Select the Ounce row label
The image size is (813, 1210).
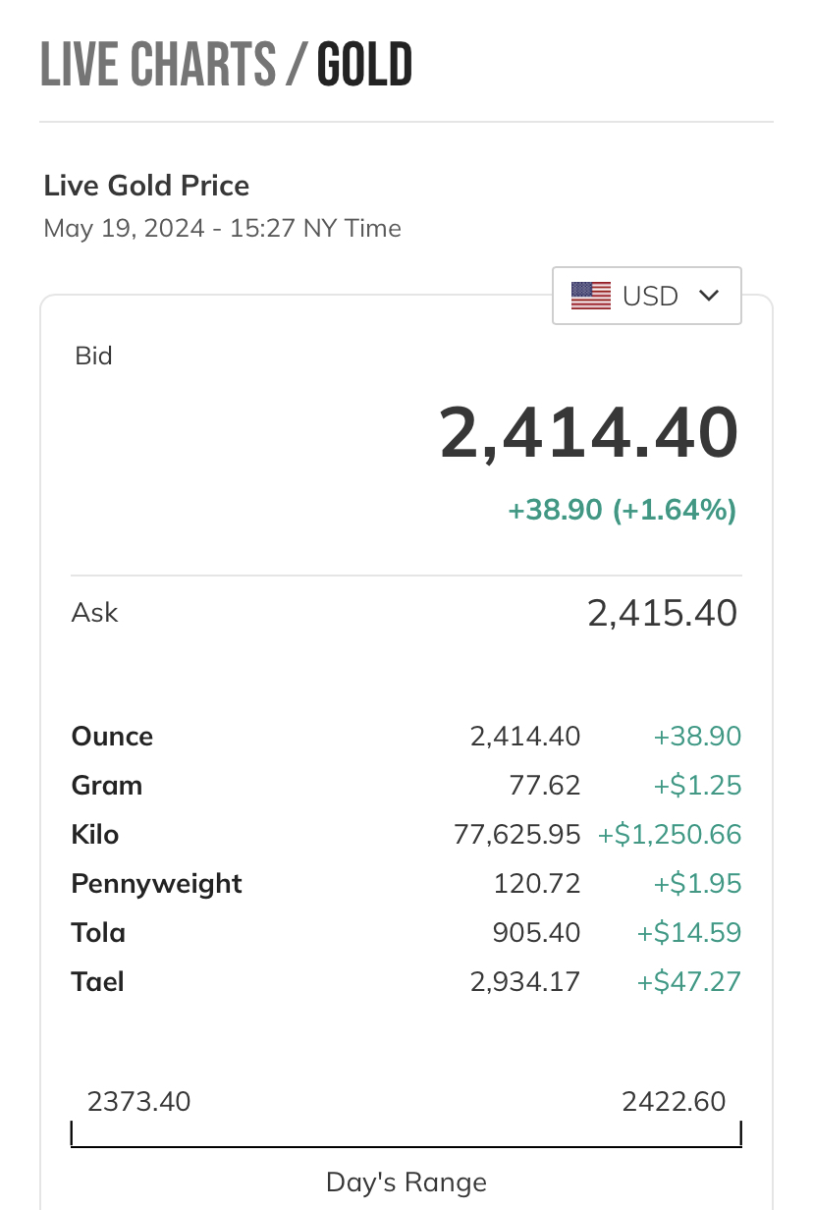coord(112,737)
